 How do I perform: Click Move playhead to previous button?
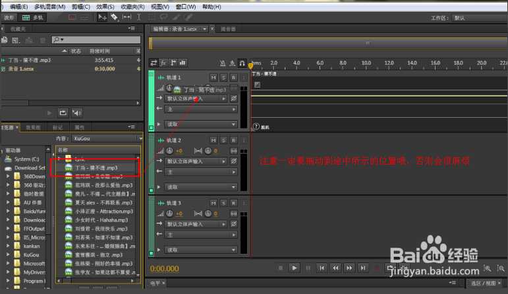322,268
